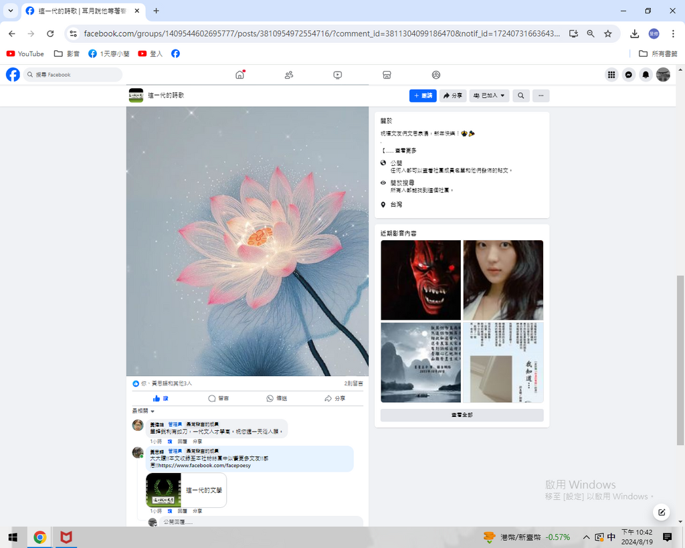This screenshot has height=548, width=685.
Task: Click the blue 邀請 invite button
Action: [x=423, y=96]
